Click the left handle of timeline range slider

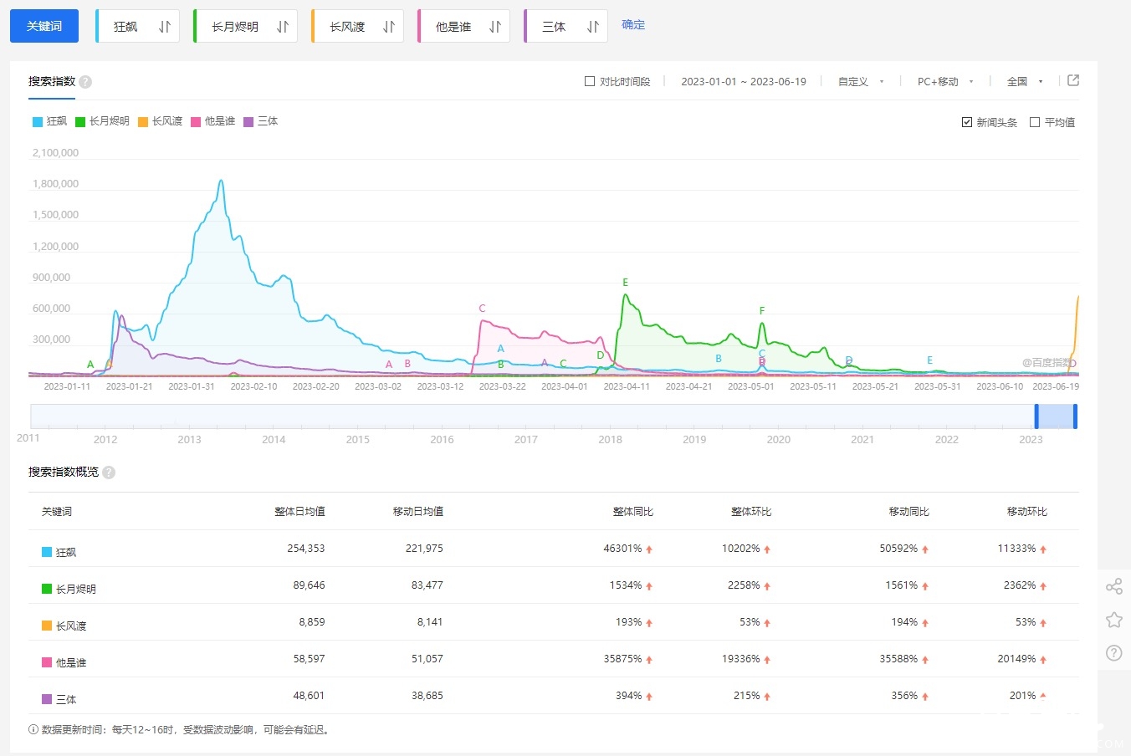click(x=1036, y=416)
